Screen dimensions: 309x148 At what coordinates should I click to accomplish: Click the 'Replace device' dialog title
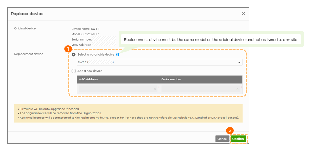pyautogui.click(x=27, y=14)
